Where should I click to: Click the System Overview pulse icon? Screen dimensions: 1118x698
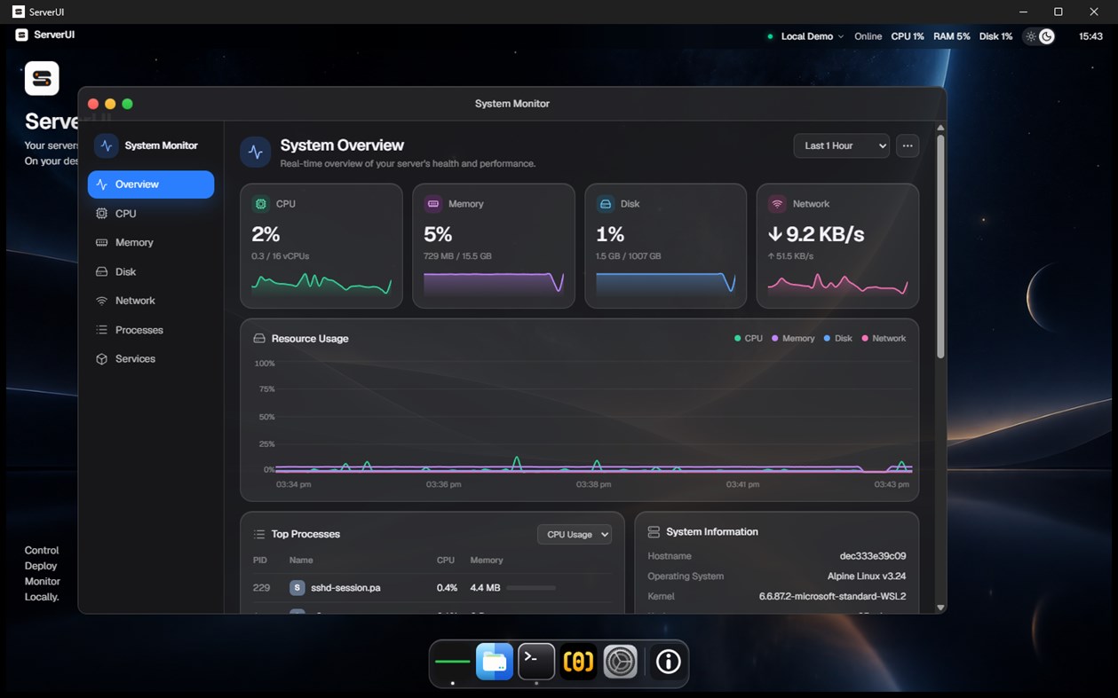[x=256, y=153]
